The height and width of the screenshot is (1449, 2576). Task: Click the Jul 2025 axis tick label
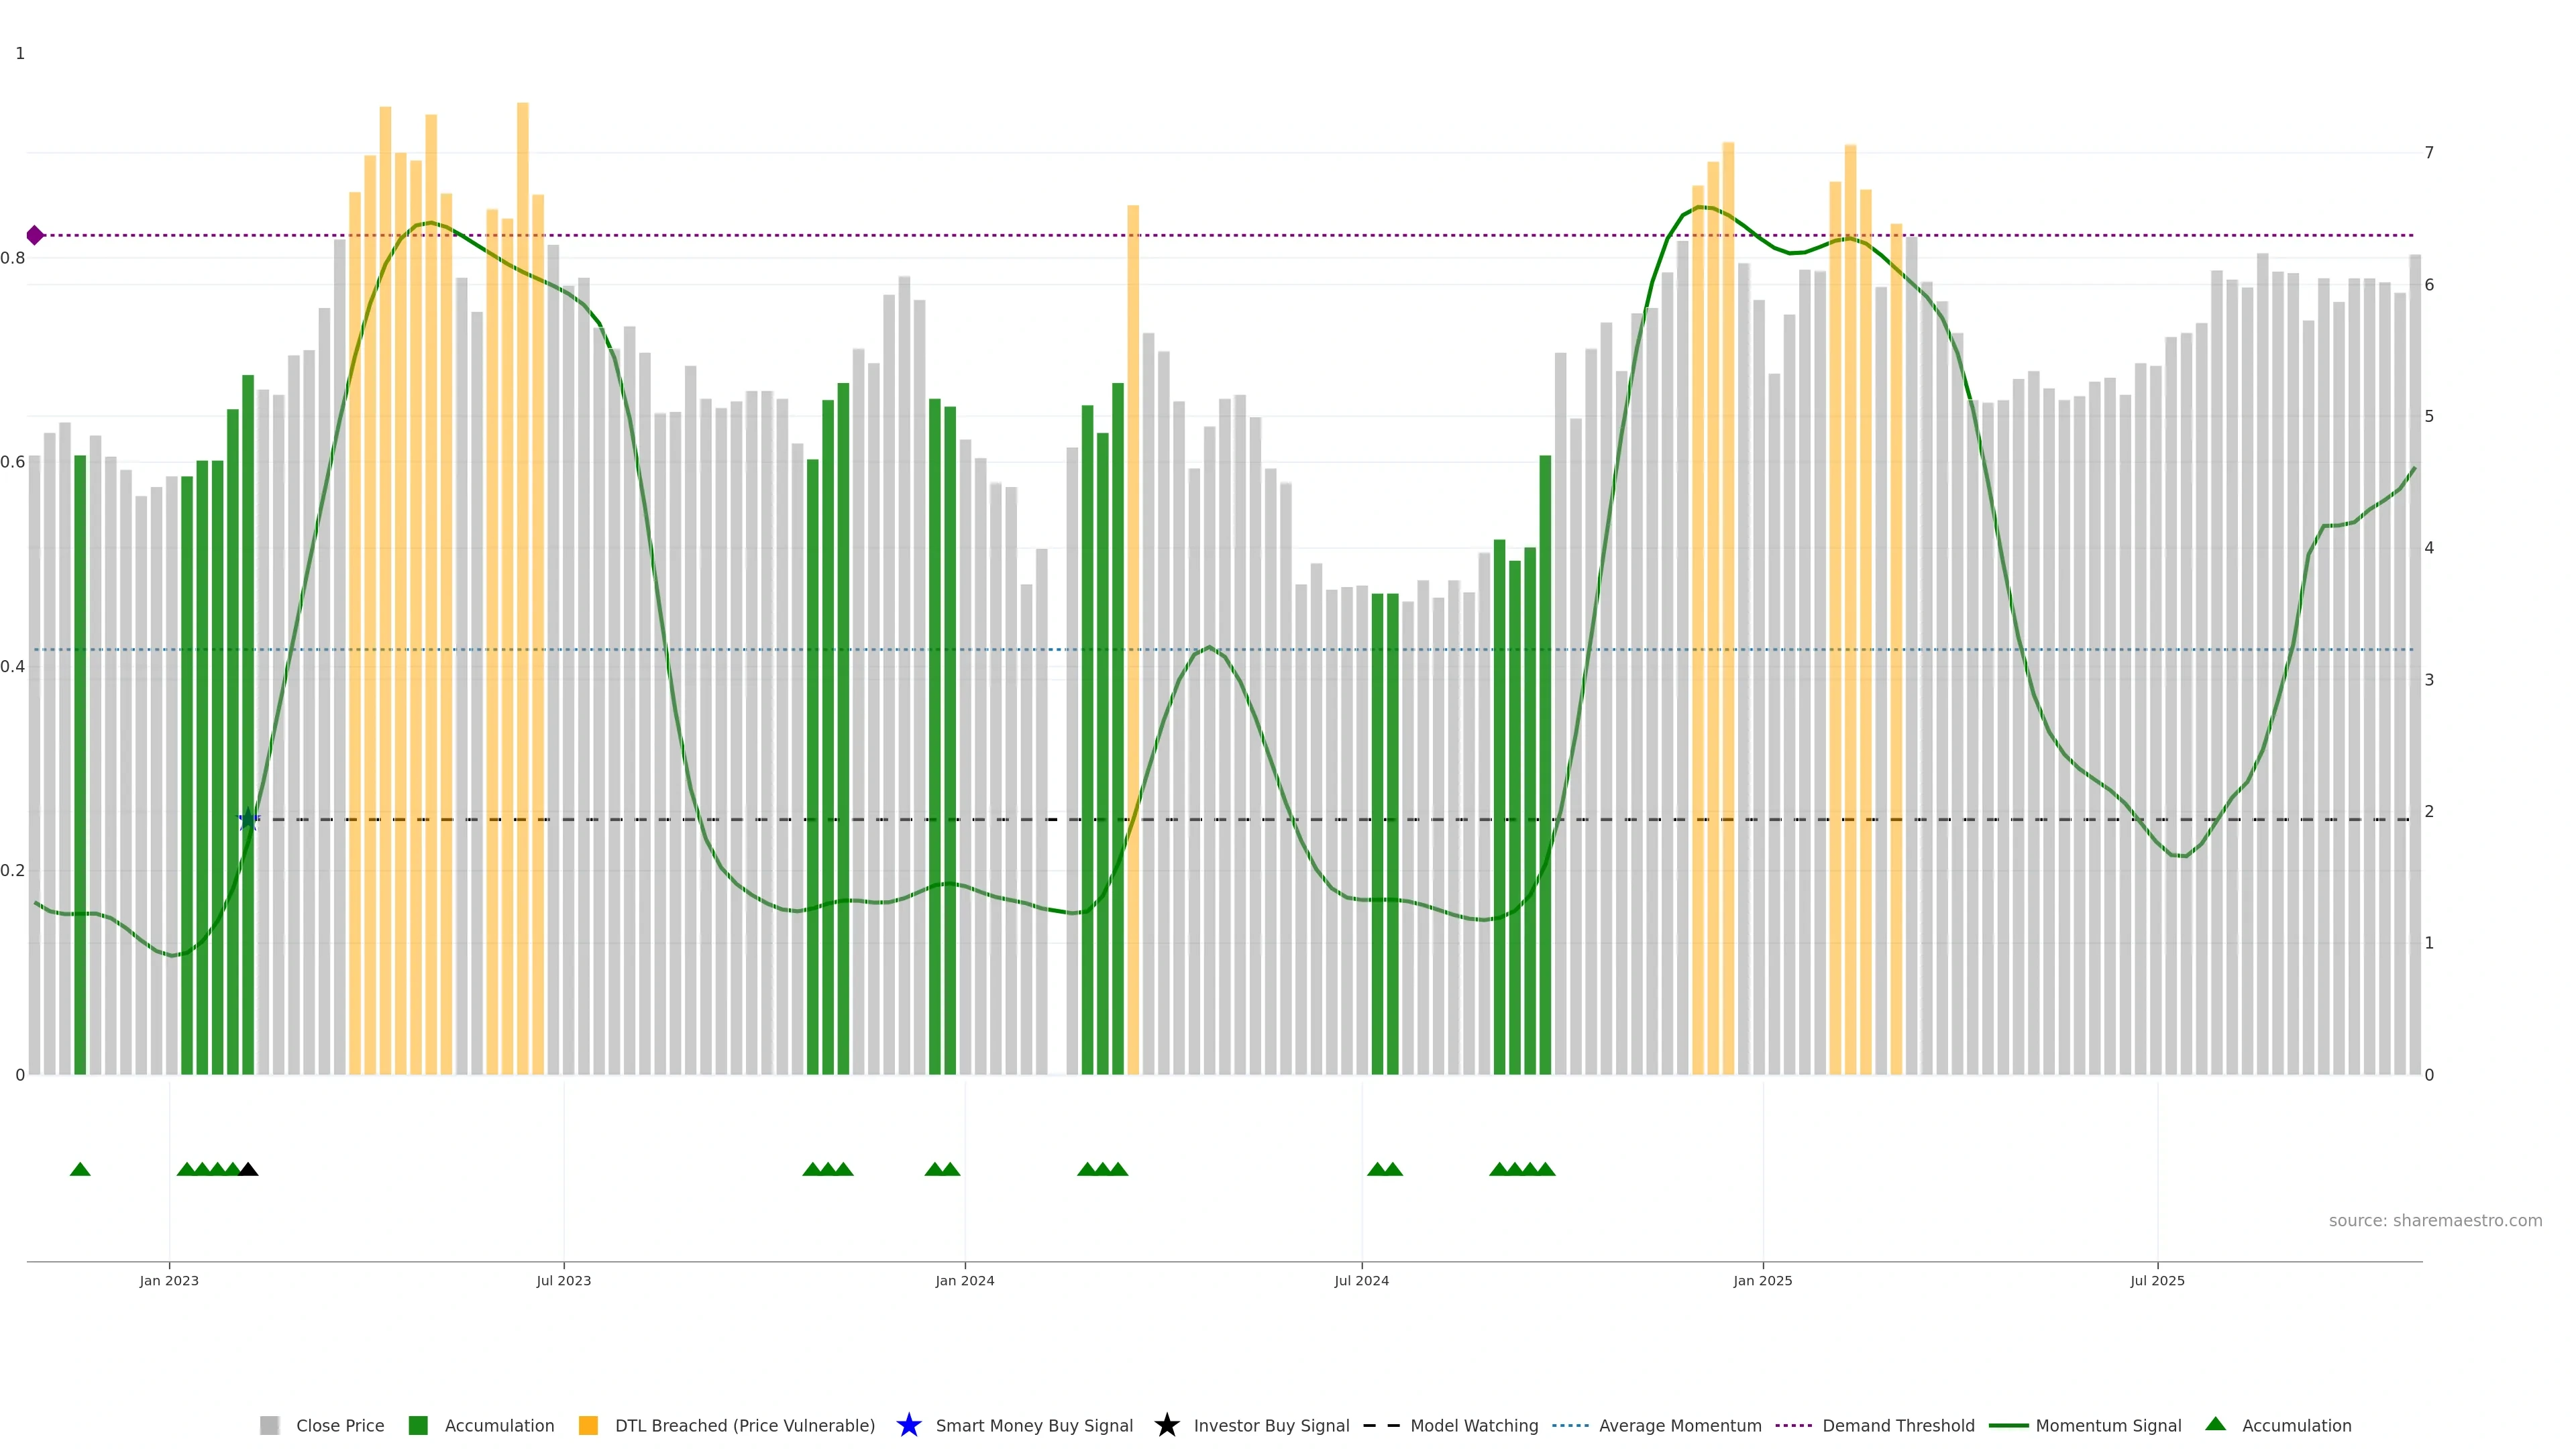tap(2157, 1280)
